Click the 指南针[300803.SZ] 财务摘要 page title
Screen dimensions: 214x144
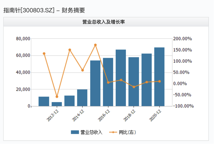pos(44,10)
